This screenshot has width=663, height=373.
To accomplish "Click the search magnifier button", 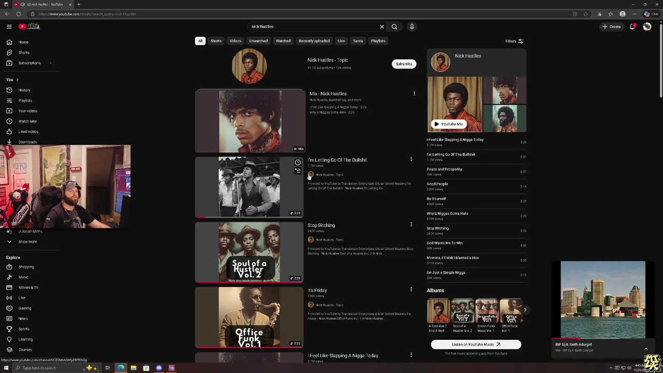I will pyautogui.click(x=394, y=26).
